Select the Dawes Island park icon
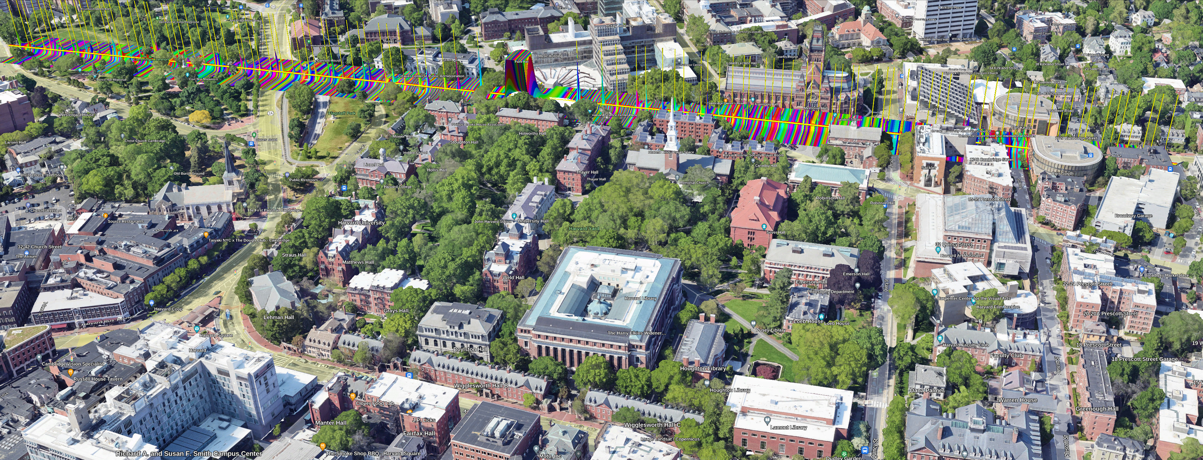The image size is (1203, 460). (x=254, y=134)
